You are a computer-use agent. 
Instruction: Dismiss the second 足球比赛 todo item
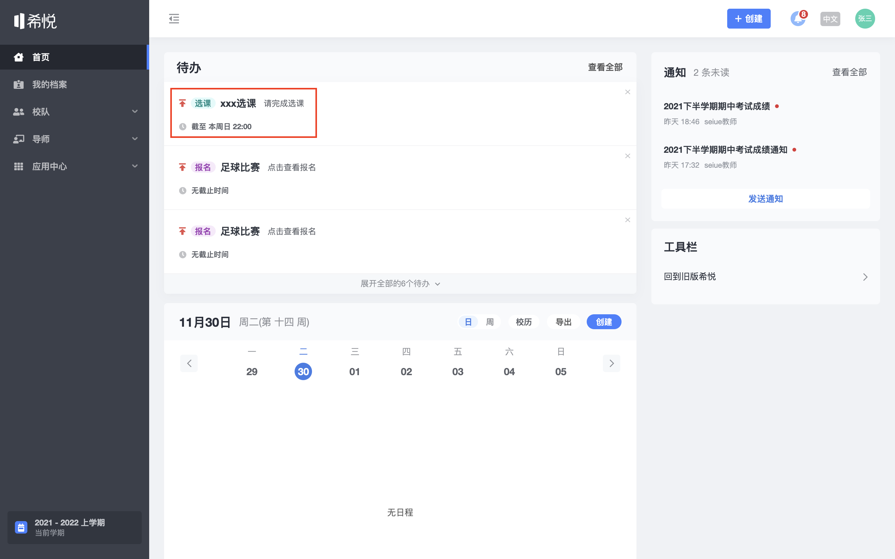click(628, 220)
